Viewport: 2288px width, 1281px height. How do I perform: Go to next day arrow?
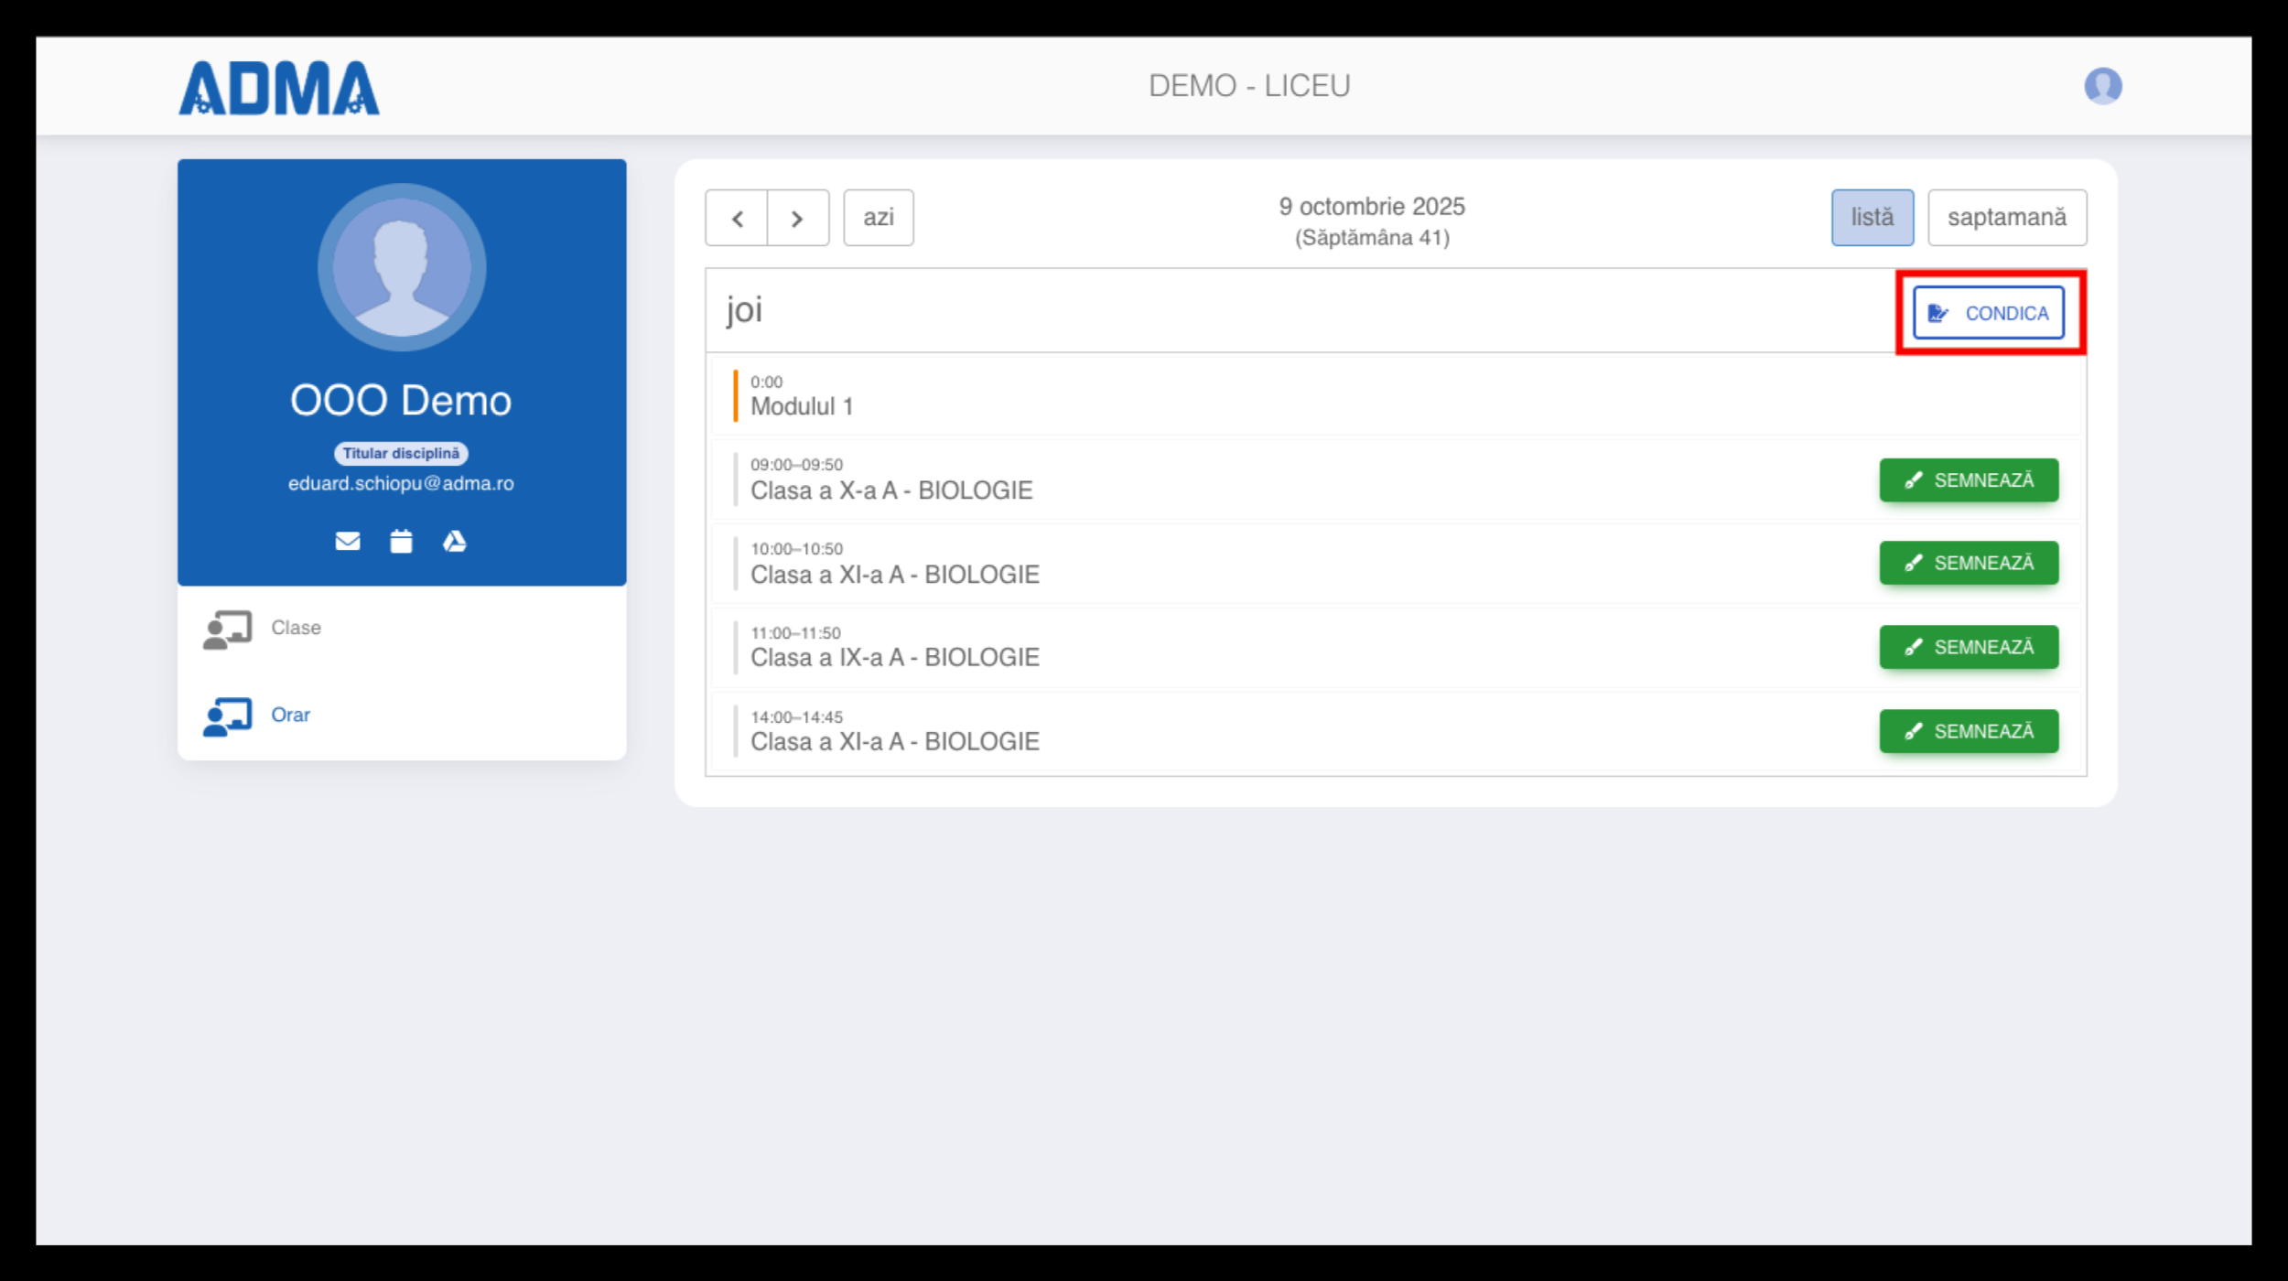click(797, 219)
